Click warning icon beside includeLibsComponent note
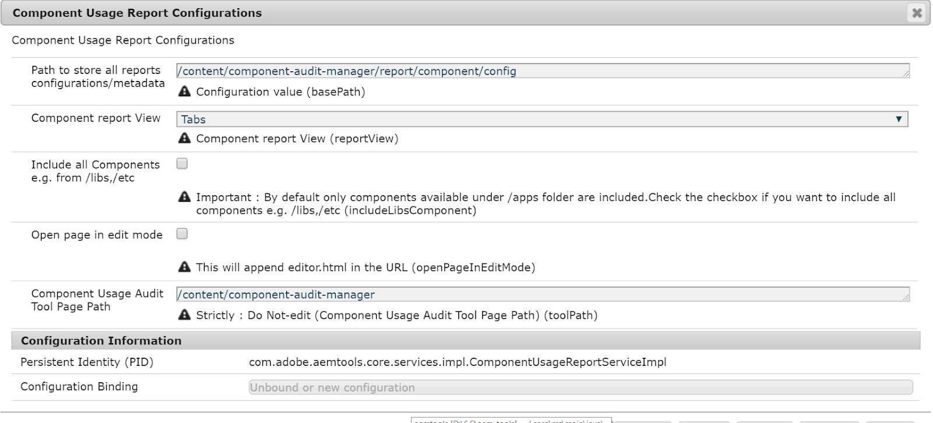The image size is (933, 423). coord(184,197)
